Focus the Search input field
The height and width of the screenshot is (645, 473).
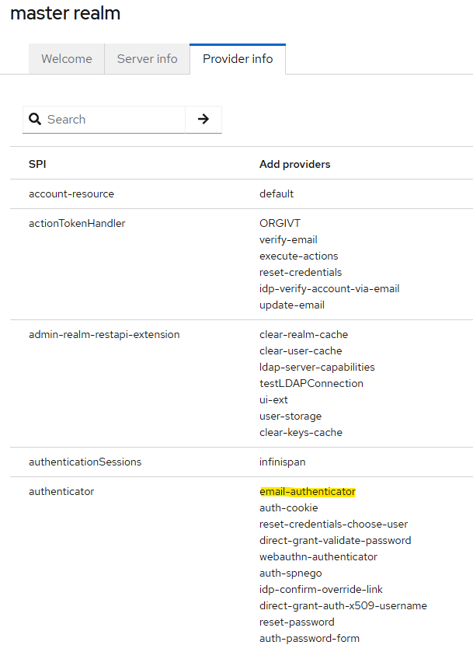pos(113,119)
